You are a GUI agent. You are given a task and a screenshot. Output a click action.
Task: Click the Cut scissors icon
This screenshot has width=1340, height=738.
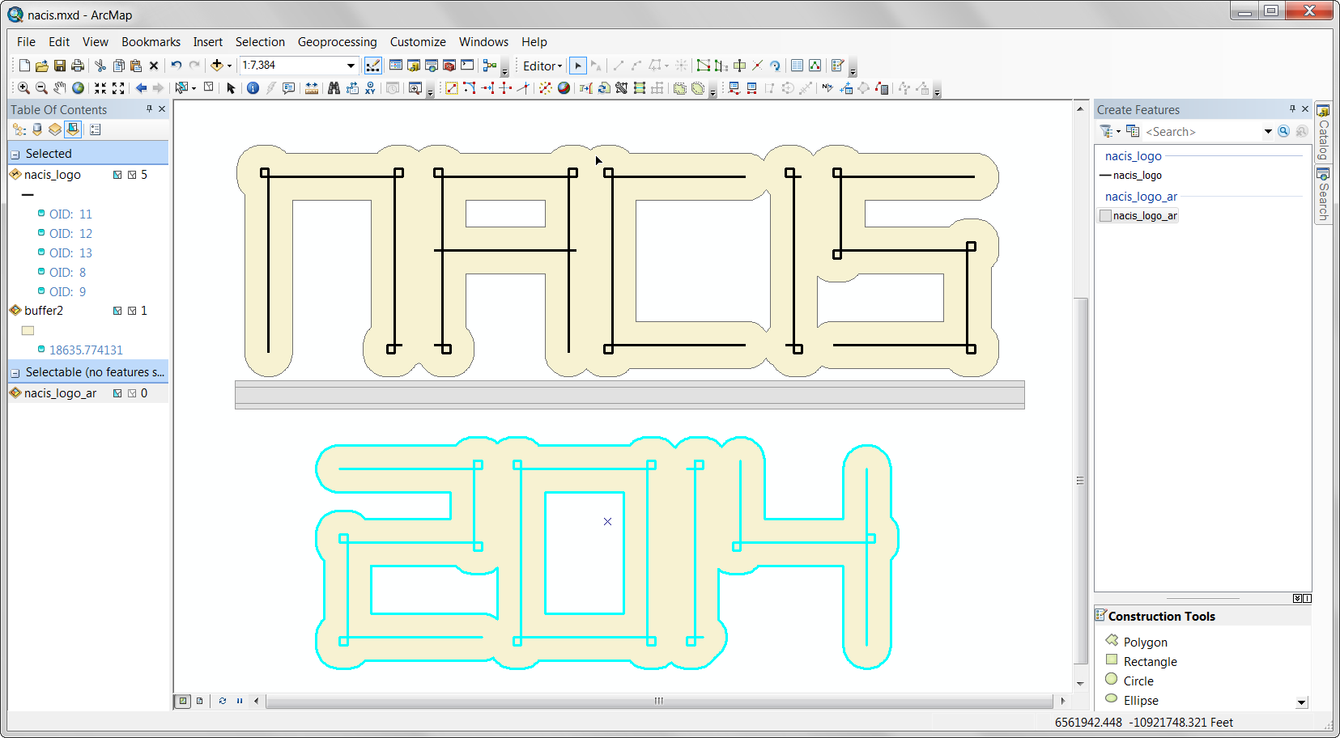pyautogui.click(x=100, y=66)
